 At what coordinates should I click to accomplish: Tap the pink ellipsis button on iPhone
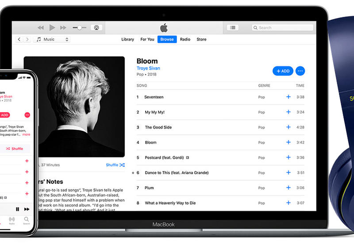coord(27,115)
